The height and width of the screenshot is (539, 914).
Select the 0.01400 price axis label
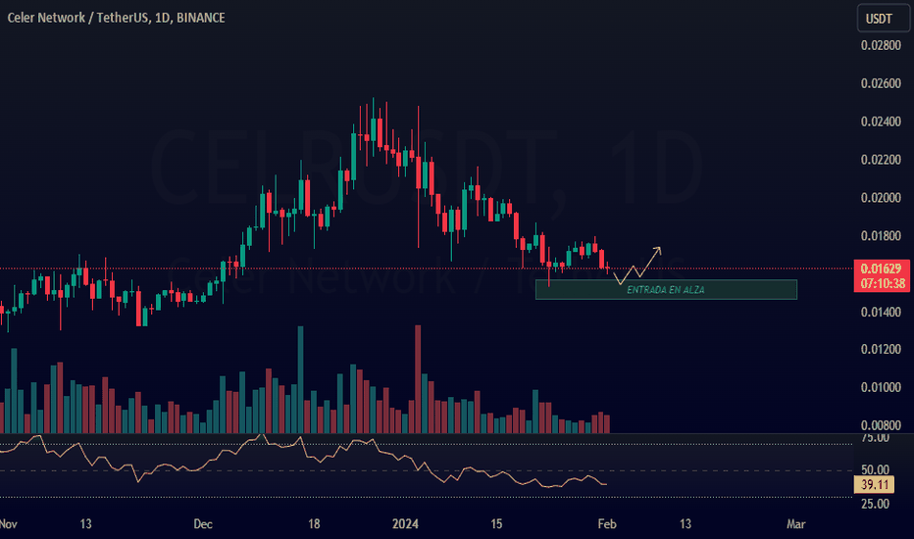pyautogui.click(x=881, y=313)
